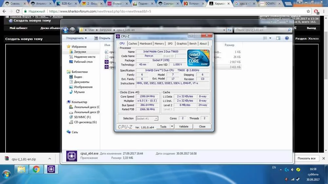The height and width of the screenshot is (184, 328).
Task: Open Google Chrome from the taskbar
Action: coord(36,169)
